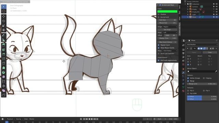
Task: Open the Object properties tab
Action: 183,69
